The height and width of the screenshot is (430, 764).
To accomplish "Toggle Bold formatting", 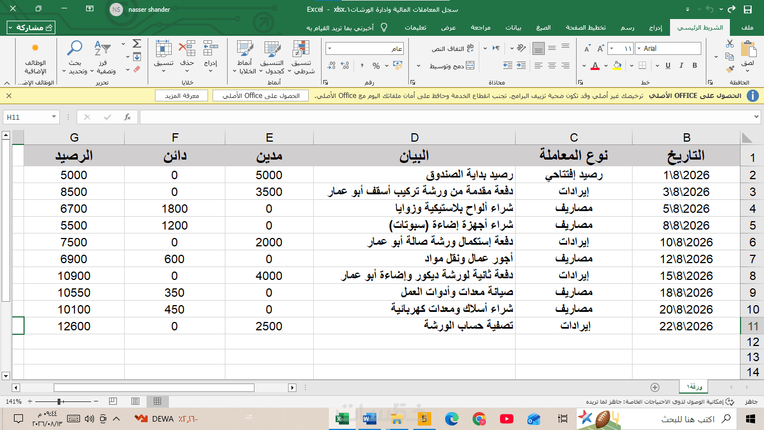I will (x=695, y=66).
